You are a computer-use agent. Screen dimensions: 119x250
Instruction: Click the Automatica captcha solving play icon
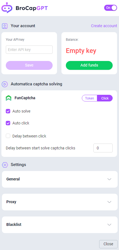[x=5, y=84]
